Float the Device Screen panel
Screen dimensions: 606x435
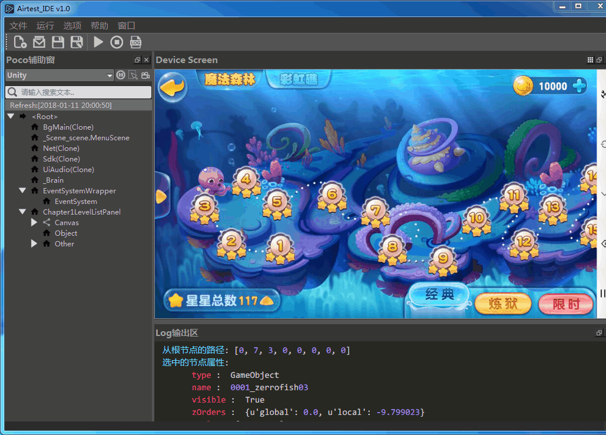click(599, 60)
